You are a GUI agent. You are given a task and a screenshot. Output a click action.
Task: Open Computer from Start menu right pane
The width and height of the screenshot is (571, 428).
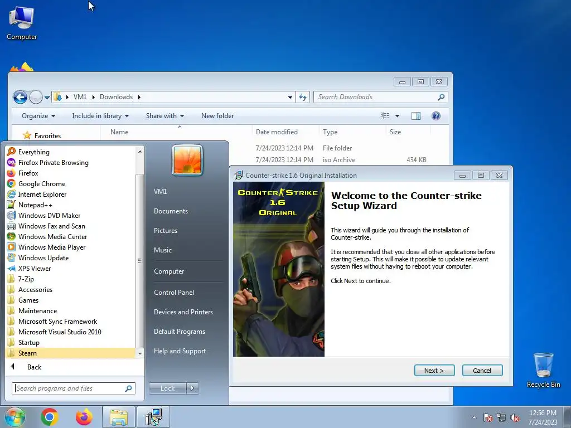click(x=169, y=271)
